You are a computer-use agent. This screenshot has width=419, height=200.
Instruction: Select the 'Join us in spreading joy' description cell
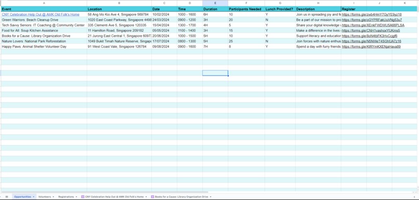(318, 15)
